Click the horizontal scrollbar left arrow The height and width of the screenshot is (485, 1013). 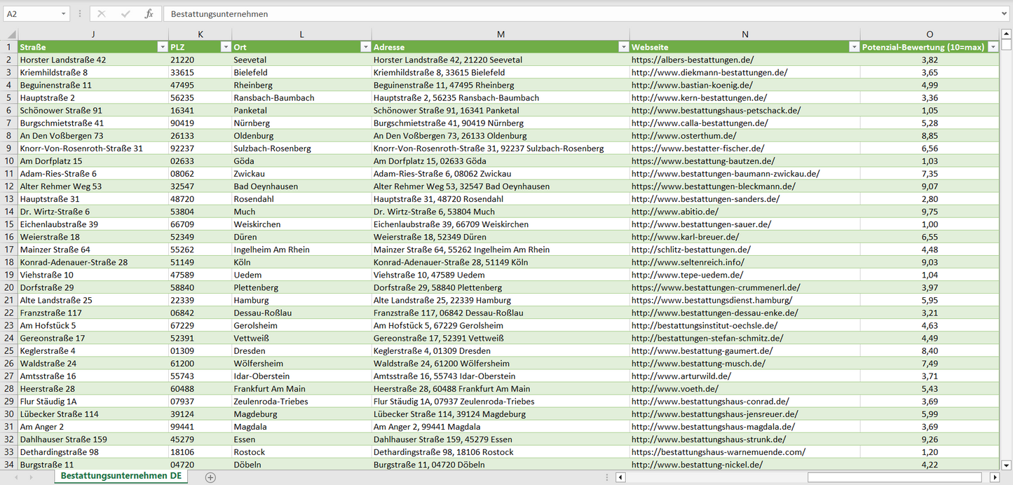pyautogui.click(x=620, y=477)
